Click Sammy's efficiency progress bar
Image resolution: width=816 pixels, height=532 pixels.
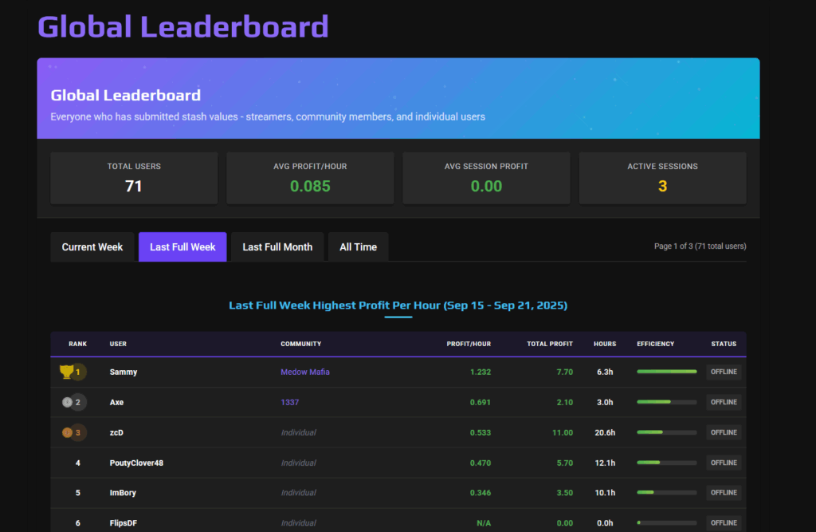click(666, 371)
